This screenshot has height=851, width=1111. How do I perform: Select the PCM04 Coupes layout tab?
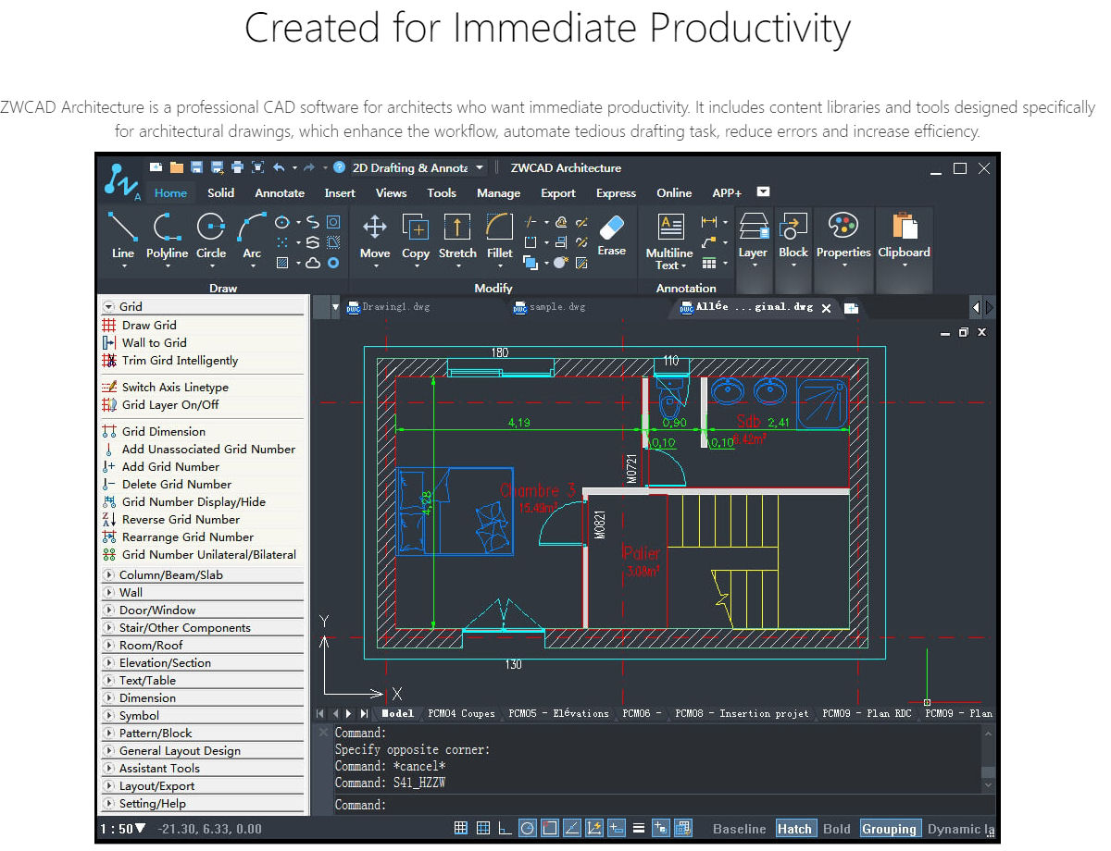[x=461, y=713]
